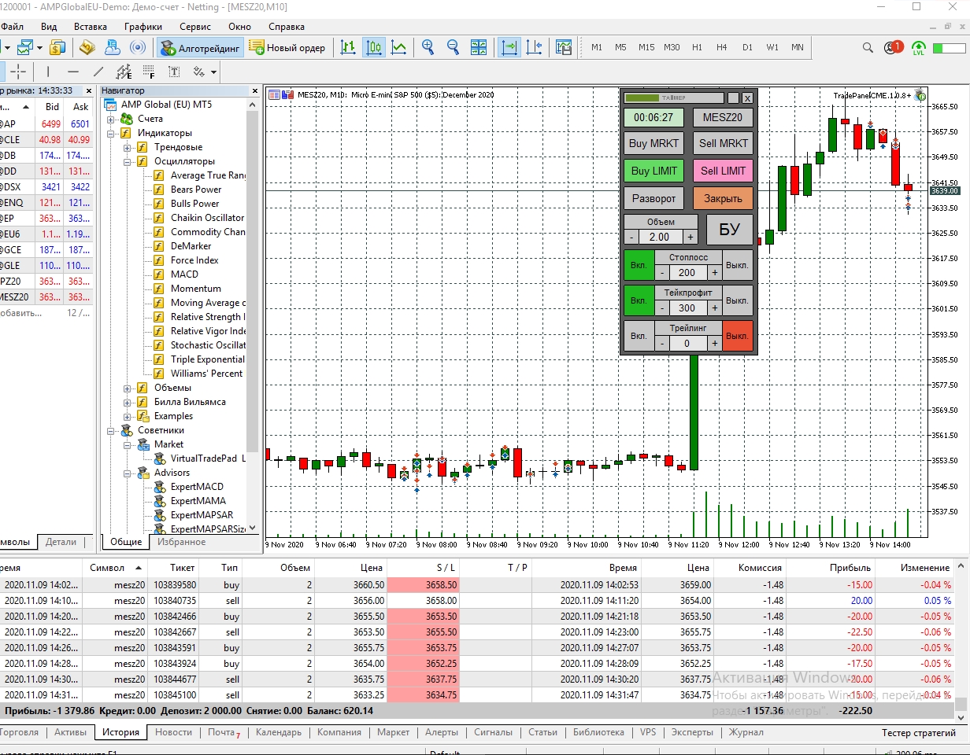The image size is (970, 755).
Task: Open the VPS cloud icon in toolbar
Action: (x=112, y=48)
